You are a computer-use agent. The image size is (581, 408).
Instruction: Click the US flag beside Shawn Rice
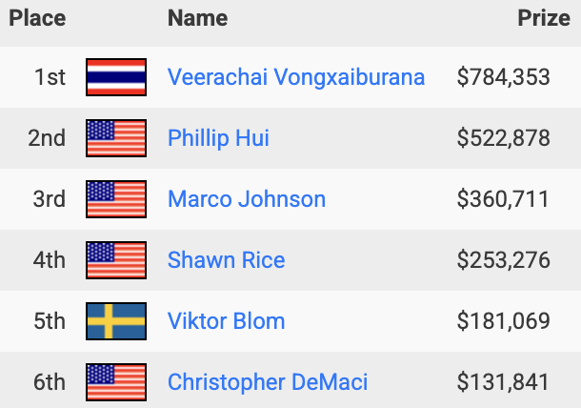[x=116, y=260]
